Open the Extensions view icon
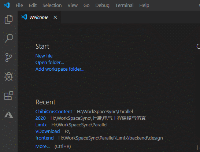Image resolution: width=200 pixels, height=152 pixels. tap(9, 96)
